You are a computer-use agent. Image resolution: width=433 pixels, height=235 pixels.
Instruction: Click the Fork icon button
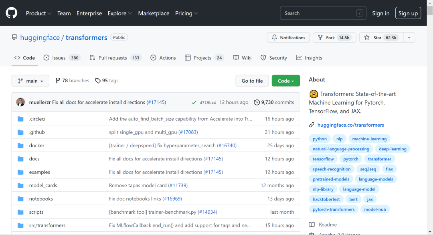pyautogui.click(x=320, y=38)
